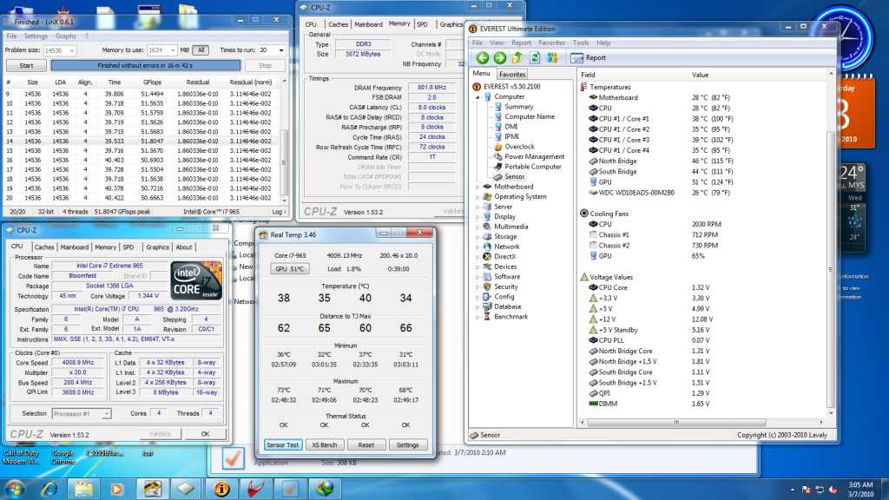Click EVEREST horizontal scrollbar
This screenshot has height=500, width=889.
pyautogui.click(x=676, y=423)
